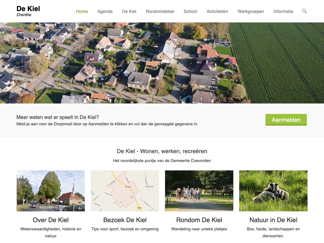Expand the De Kiel navigation menu
The width and height of the screenshot is (324, 243).
(x=129, y=11)
